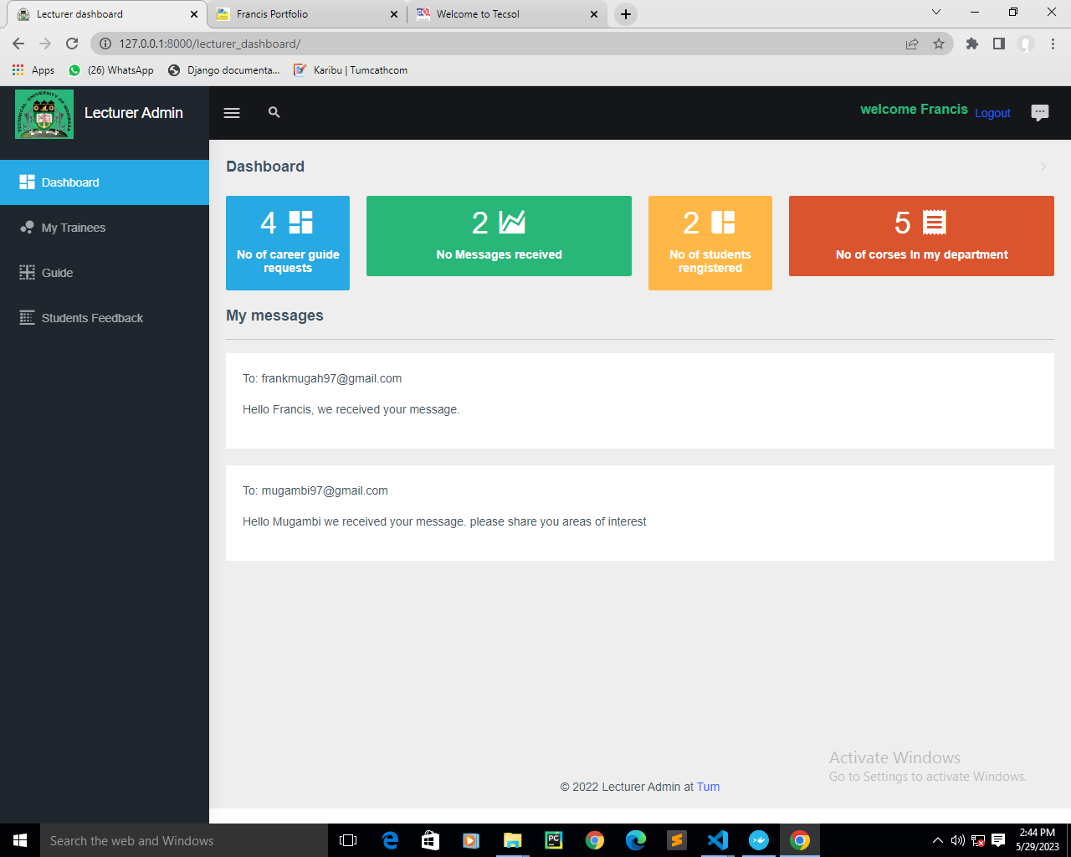1071x857 pixels.
Task: Open the Chrome extensions puzzle icon
Action: click(x=971, y=44)
